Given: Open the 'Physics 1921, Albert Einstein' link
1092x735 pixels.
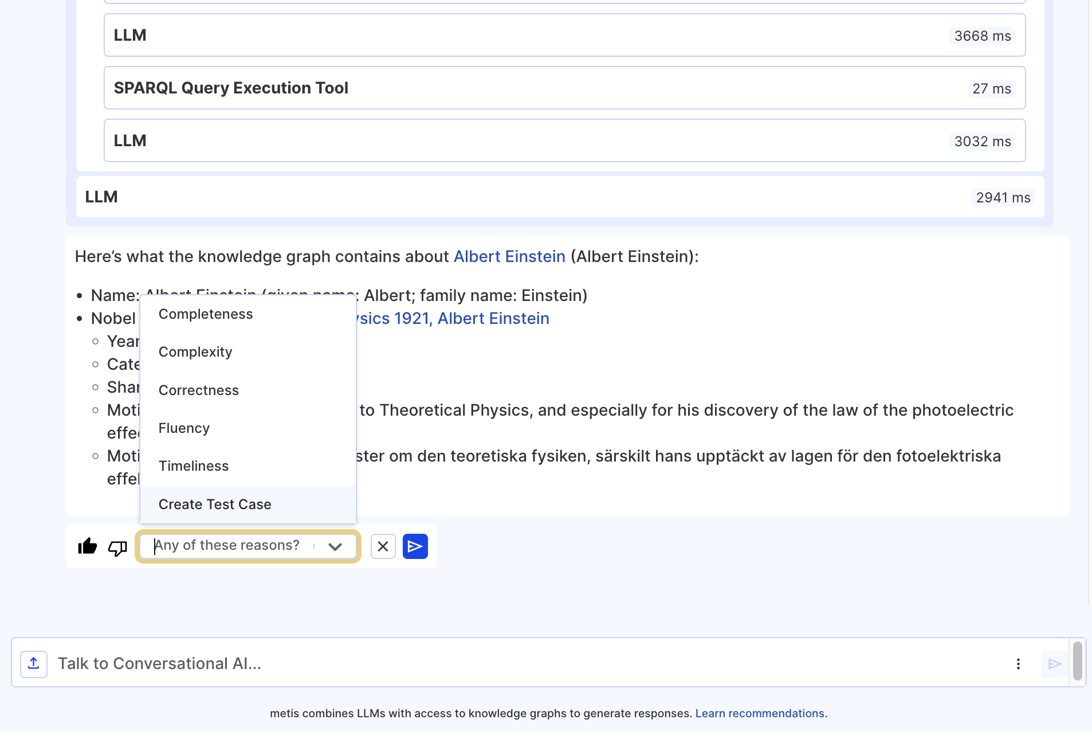Looking at the screenshot, I should (x=453, y=318).
